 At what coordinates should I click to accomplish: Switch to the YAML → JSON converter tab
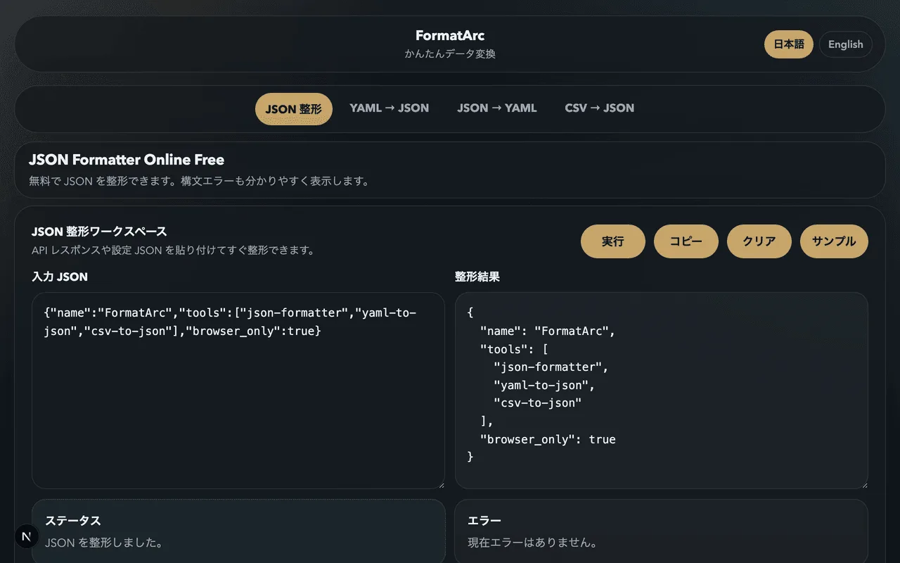(x=390, y=108)
